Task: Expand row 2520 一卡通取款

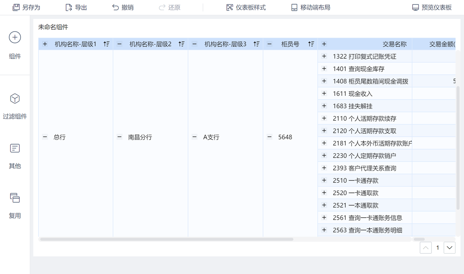Action: [324, 192]
